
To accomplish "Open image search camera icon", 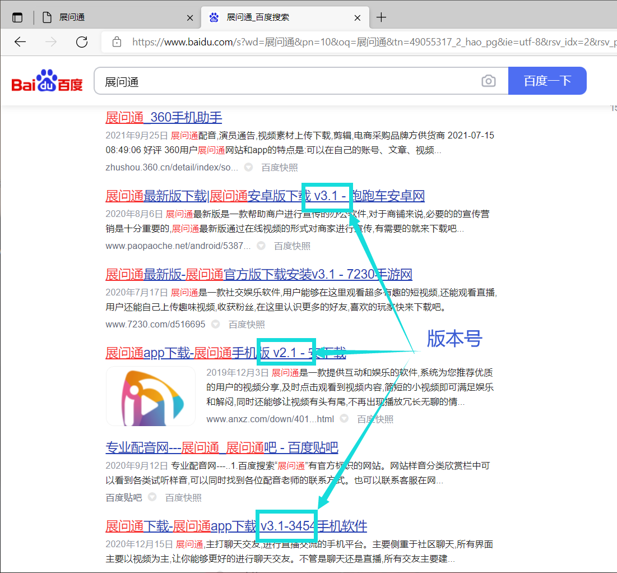I will (x=488, y=81).
